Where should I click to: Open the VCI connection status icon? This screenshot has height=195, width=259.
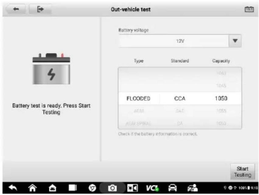152,188
